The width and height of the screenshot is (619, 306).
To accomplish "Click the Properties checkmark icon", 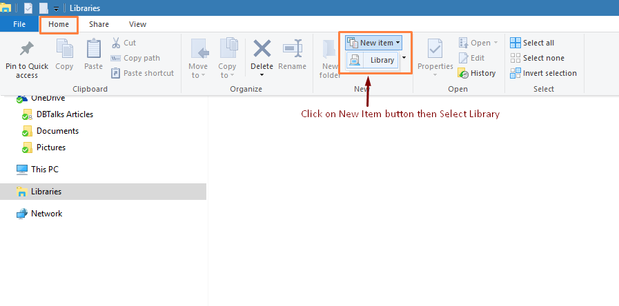I will (x=435, y=48).
